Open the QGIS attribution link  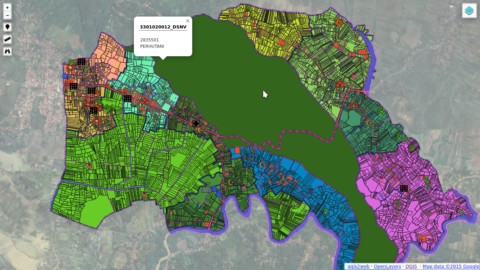tap(411, 266)
